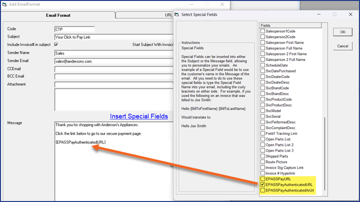Image resolution: width=360 pixels, height=202 pixels.
Task: Click the Fields column header
Action: pyautogui.click(x=290, y=25)
